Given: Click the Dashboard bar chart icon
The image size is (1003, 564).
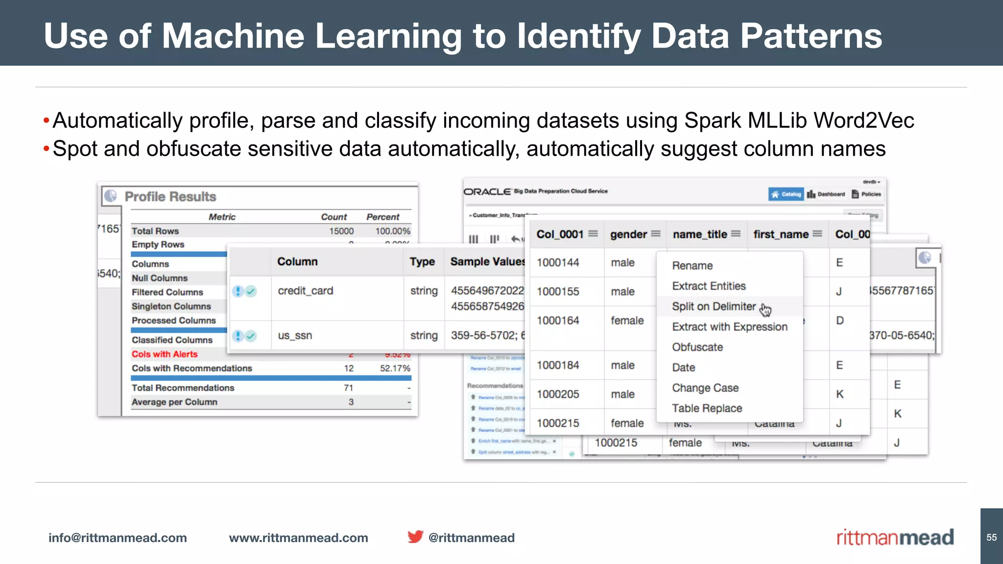Looking at the screenshot, I should point(812,194).
